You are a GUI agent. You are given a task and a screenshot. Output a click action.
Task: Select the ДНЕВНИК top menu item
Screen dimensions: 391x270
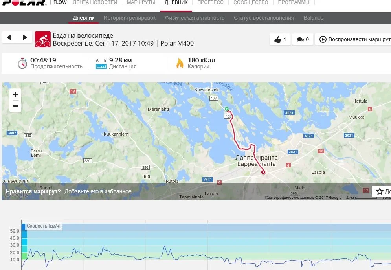(x=176, y=2)
